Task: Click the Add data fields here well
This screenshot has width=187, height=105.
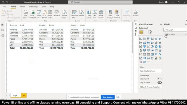Action: pos(150,71)
